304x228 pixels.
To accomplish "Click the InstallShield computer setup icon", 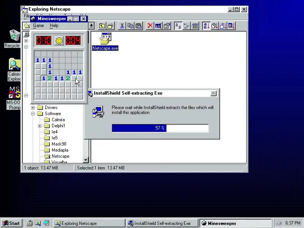I will tap(98, 111).
